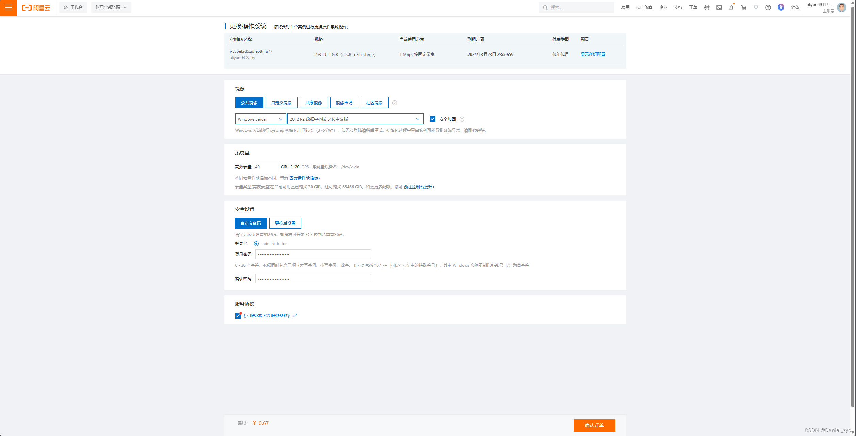Viewport: 856px width, 436px height.
Task: Open the 2012 R2 version dropdown
Action: tap(355, 119)
